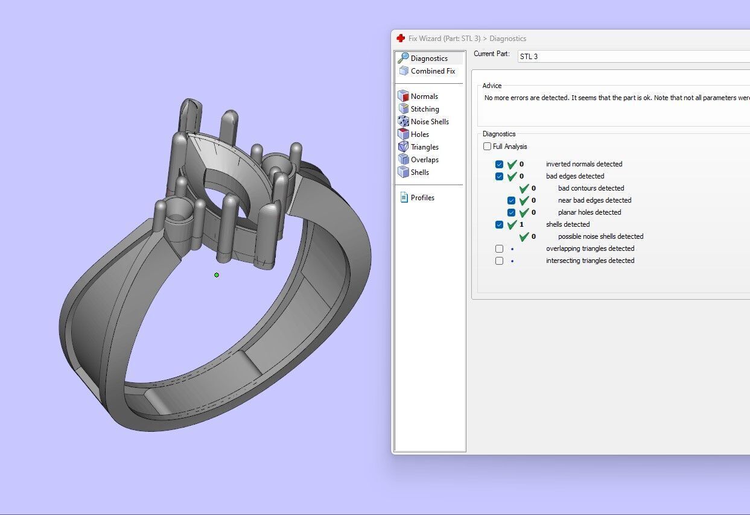Image resolution: width=750 pixels, height=515 pixels.
Task: Click the Noise Shells page label
Action: (430, 122)
